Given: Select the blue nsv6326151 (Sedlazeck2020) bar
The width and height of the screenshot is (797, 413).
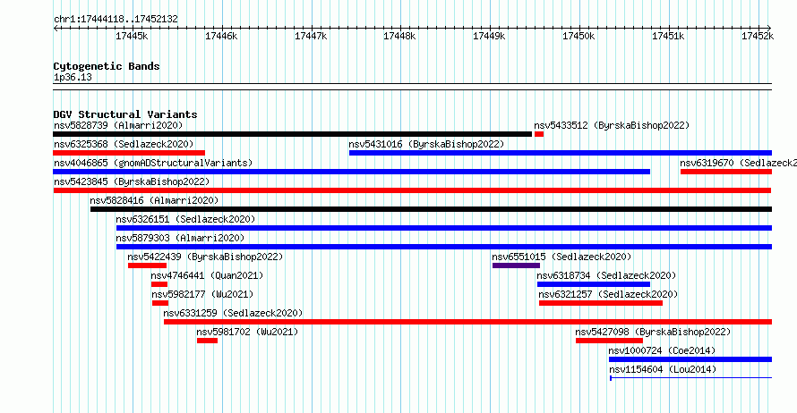Looking at the screenshot, I should (444, 228).
